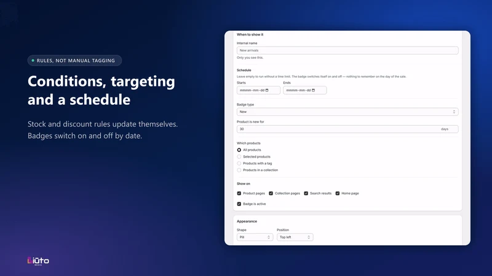This screenshot has height=276, width=492.
Task: Click the Product is new for days field
Action: 347,129
